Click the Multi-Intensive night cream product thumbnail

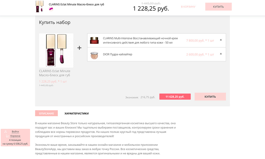[x=94, y=40]
